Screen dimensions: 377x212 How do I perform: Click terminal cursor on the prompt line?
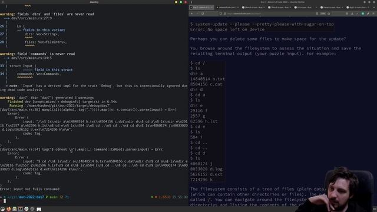(x=5, y=201)
